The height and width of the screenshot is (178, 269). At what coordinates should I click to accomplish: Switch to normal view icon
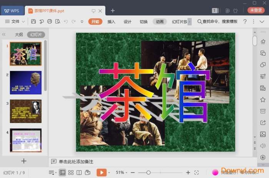(x=62, y=173)
